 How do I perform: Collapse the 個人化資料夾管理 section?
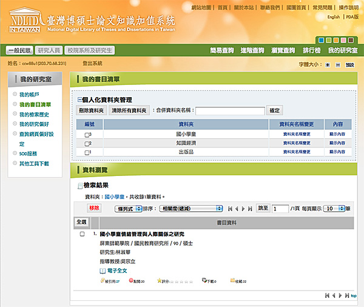click(79, 100)
